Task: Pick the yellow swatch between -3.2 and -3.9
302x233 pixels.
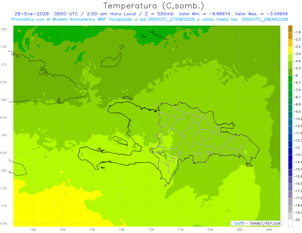Action: [x=290, y=50]
